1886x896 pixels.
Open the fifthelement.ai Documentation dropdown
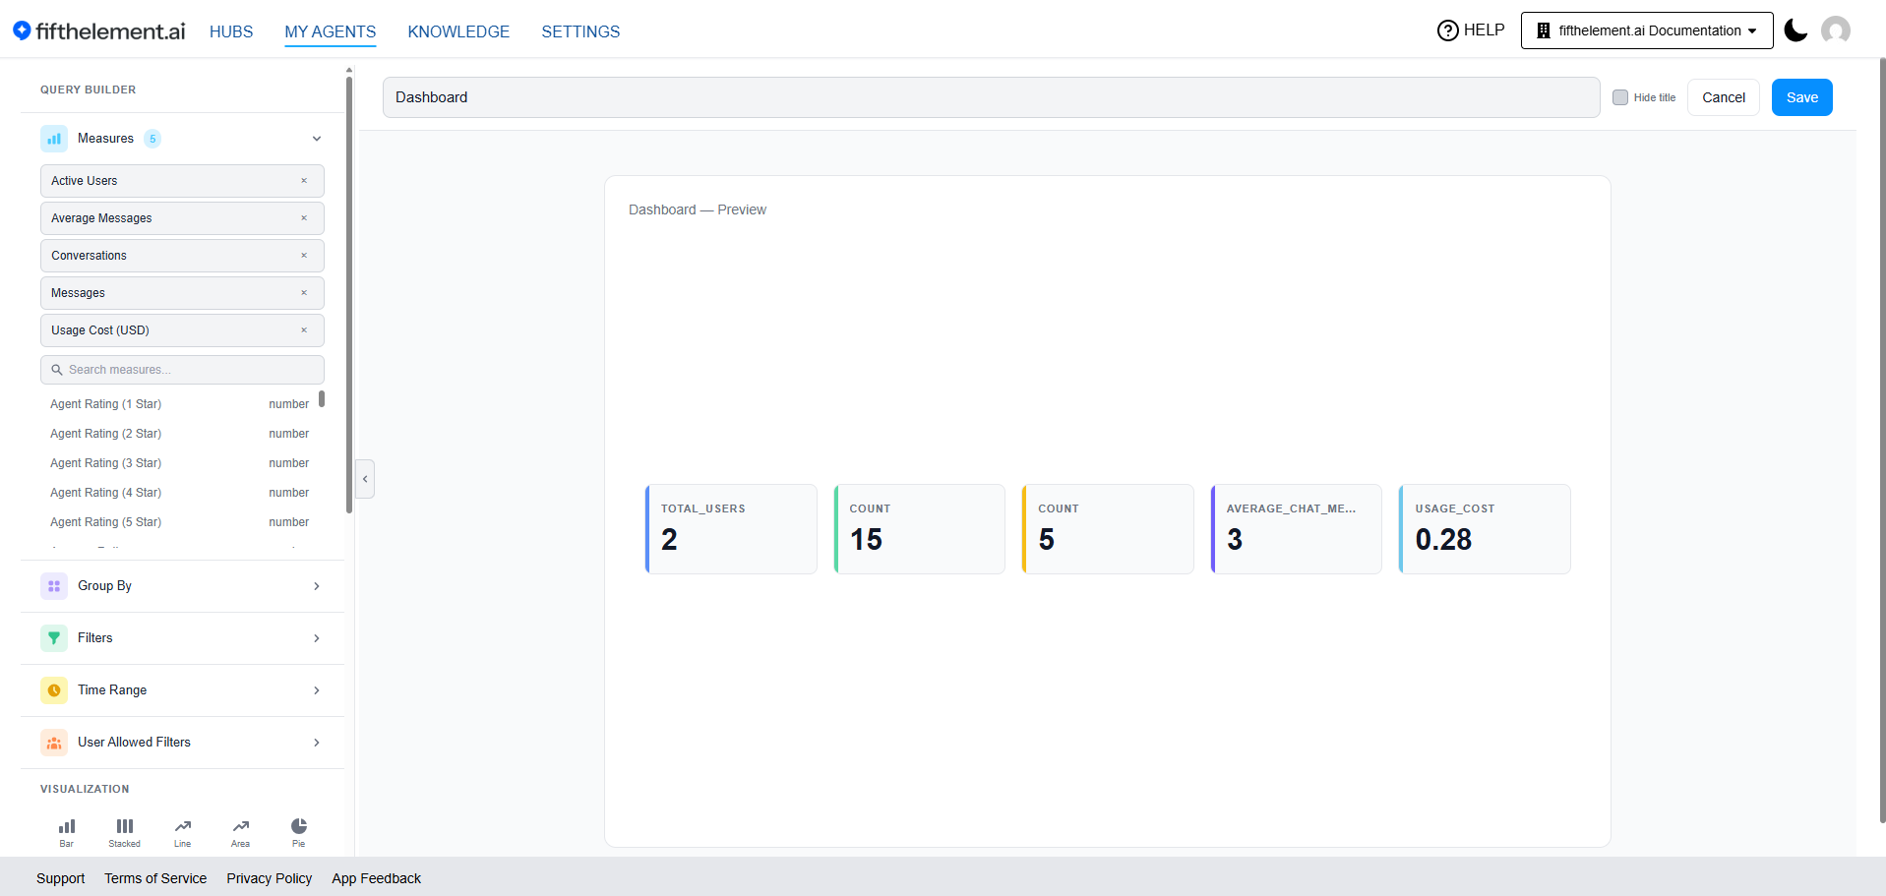click(1647, 30)
